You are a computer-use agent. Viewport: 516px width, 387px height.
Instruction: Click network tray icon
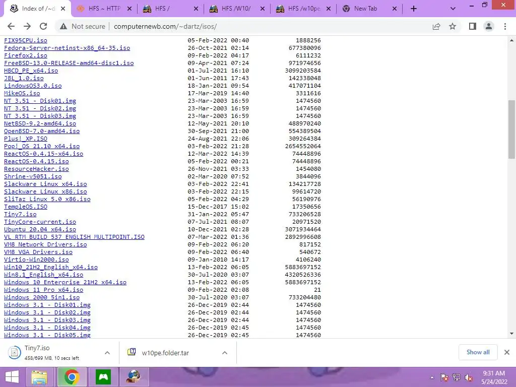(457, 377)
